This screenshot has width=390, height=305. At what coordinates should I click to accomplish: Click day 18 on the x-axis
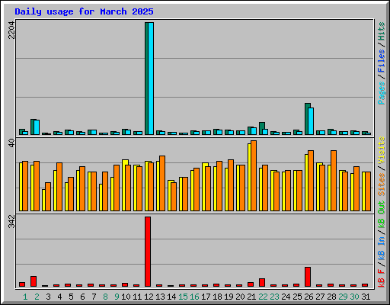click(x=217, y=297)
